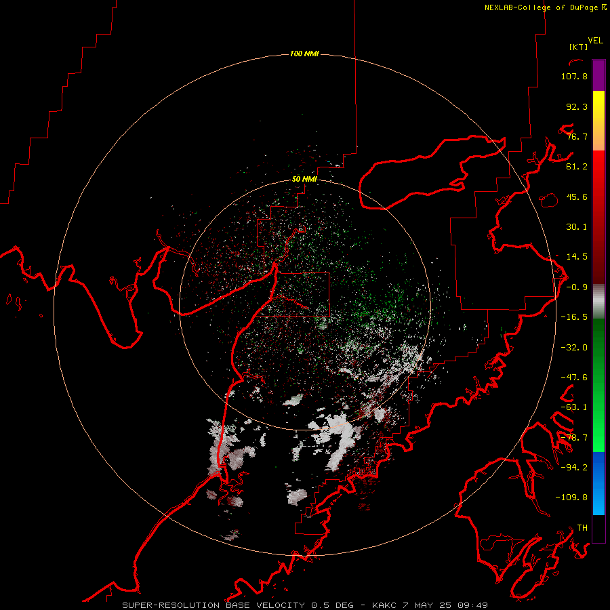Click the TH legend label
Image resolution: width=610 pixels, height=610 pixels.
pos(582,528)
